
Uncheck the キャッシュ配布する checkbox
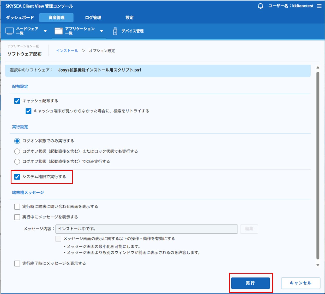click(x=17, y=101)
